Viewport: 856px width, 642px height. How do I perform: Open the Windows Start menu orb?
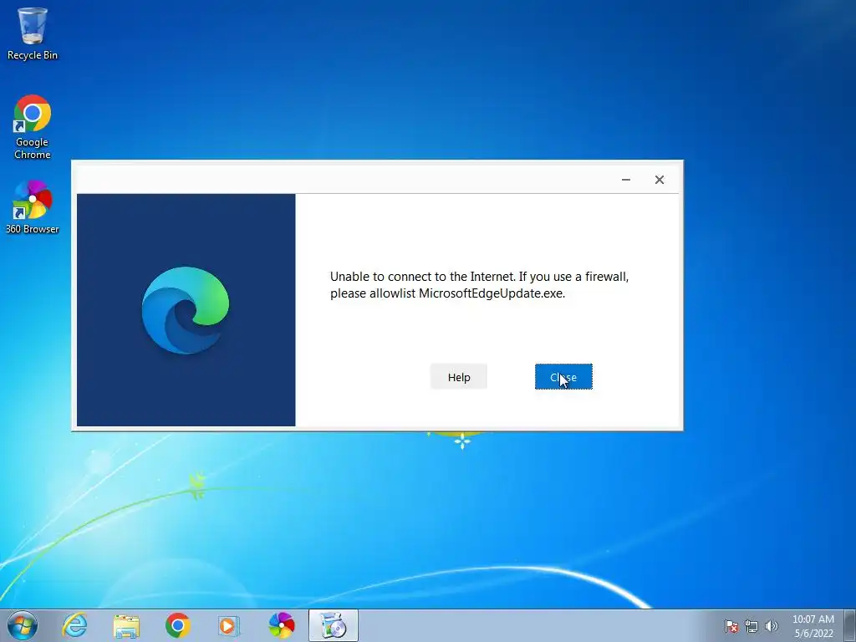coord(23,625)
